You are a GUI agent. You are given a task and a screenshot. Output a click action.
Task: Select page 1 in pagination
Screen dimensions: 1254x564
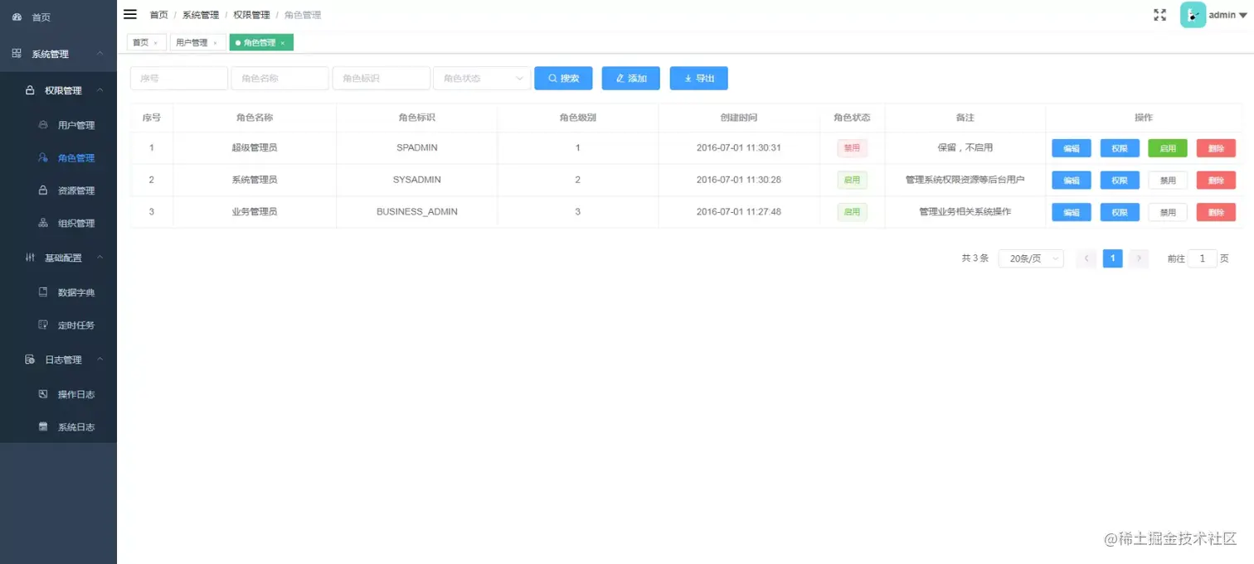(1113, 258)
